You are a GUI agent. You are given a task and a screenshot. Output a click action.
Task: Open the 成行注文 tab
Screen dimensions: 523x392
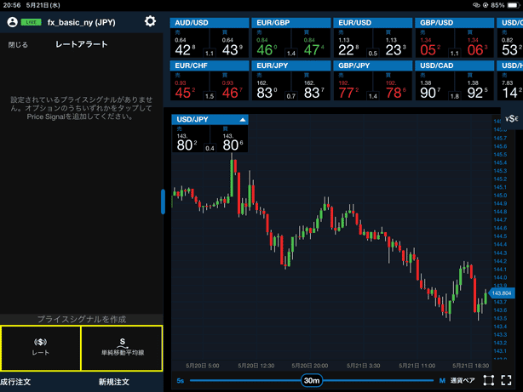(x=15, y=382)
